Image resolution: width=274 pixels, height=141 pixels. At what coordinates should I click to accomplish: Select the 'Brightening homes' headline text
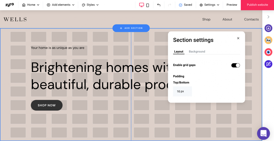click(x=100, y=76)
